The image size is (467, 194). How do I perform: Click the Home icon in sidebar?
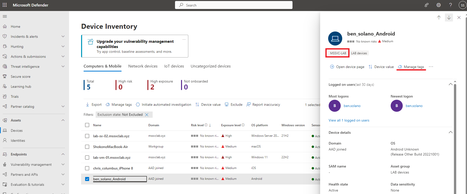tap(5, 26)
